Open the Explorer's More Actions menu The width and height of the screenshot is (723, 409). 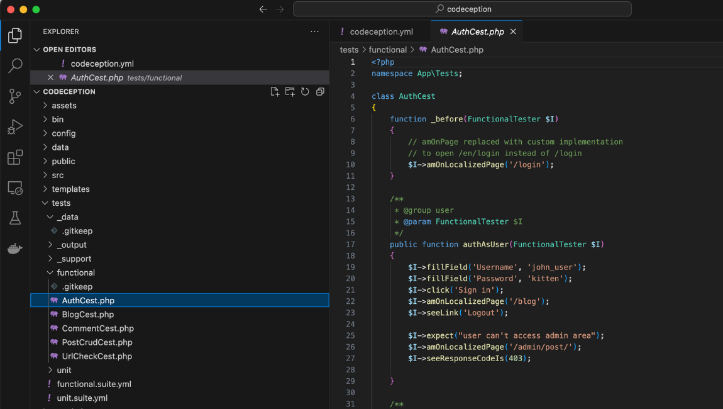(x=314, y=31)
